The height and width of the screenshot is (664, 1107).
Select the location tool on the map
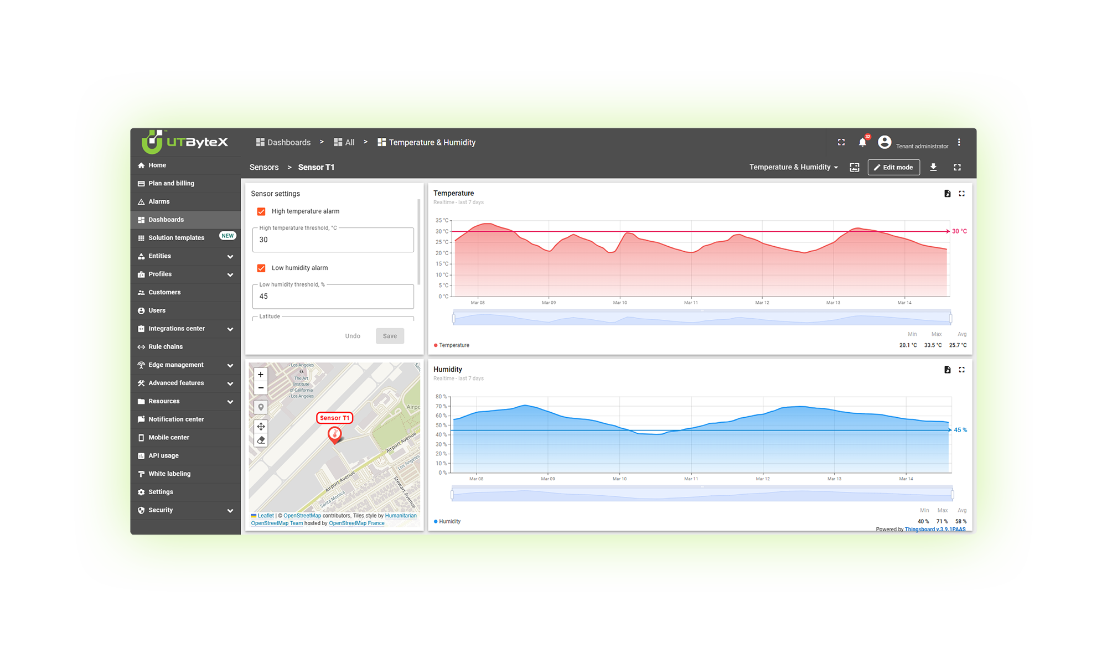pos(261,407)
